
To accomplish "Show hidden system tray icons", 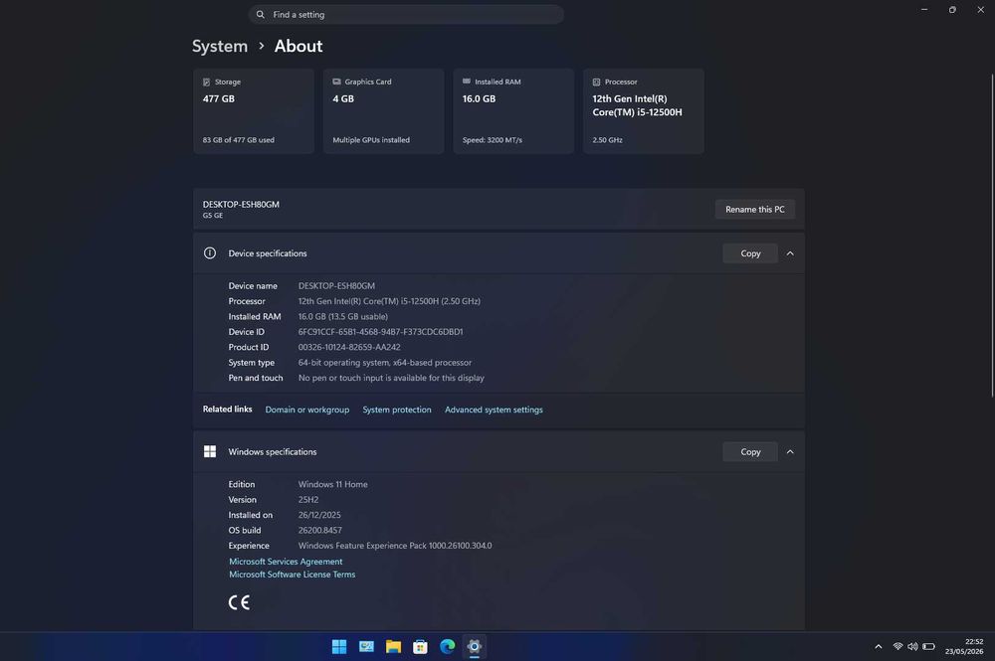I will pyautogui.click(x=879, y=646).
